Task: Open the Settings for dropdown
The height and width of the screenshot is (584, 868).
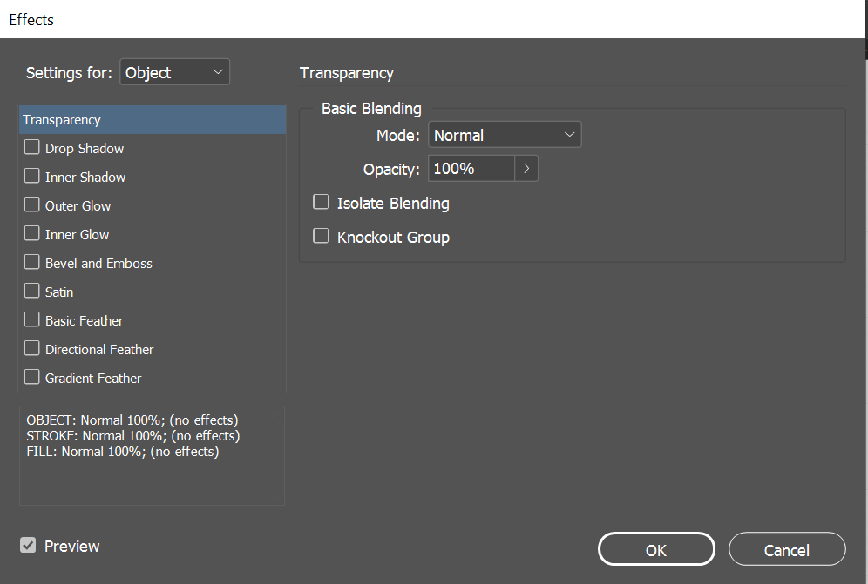Action: (174, 72)
